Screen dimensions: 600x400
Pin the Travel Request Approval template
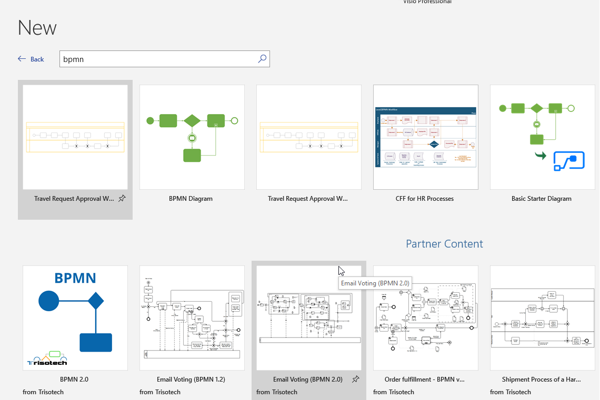pos(122,199)
